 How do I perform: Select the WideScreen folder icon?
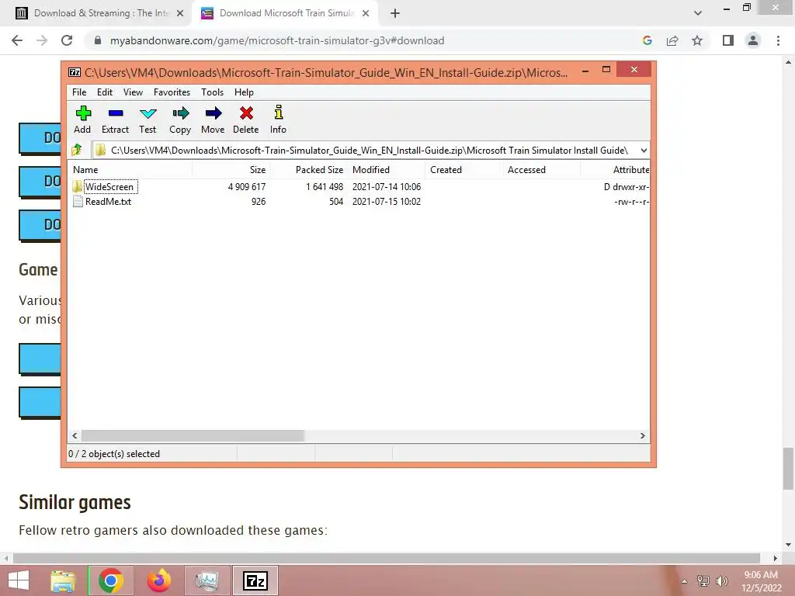[77, 186]
